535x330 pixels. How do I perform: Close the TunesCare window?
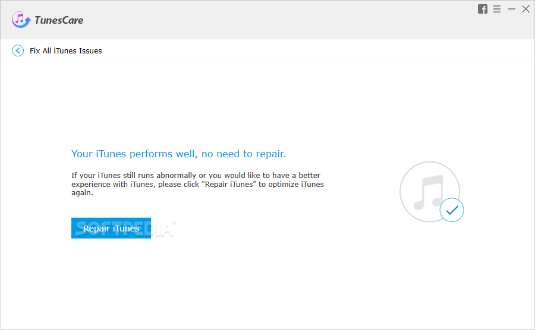click(526, 9)
